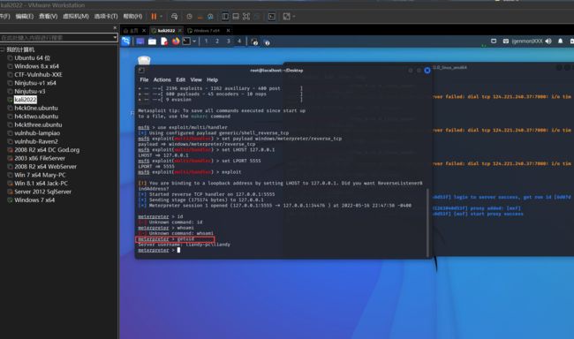Open the terminal emulator icon in Kali panel
The width and height of the screenshot is (574, 339).
[186, 41]
